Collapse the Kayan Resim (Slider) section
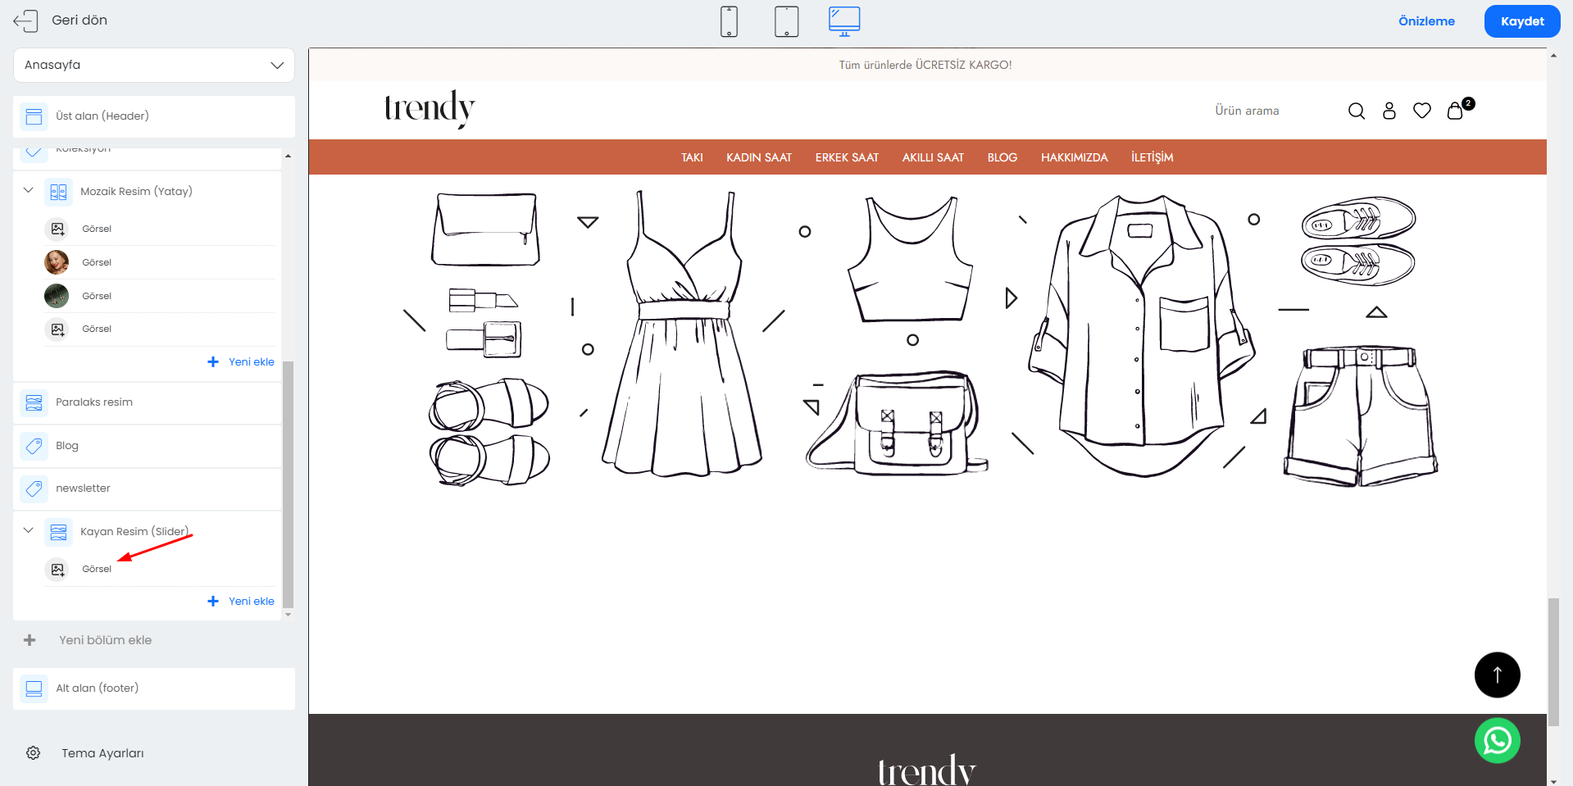The image size is (1573, 786). point(29,530)
